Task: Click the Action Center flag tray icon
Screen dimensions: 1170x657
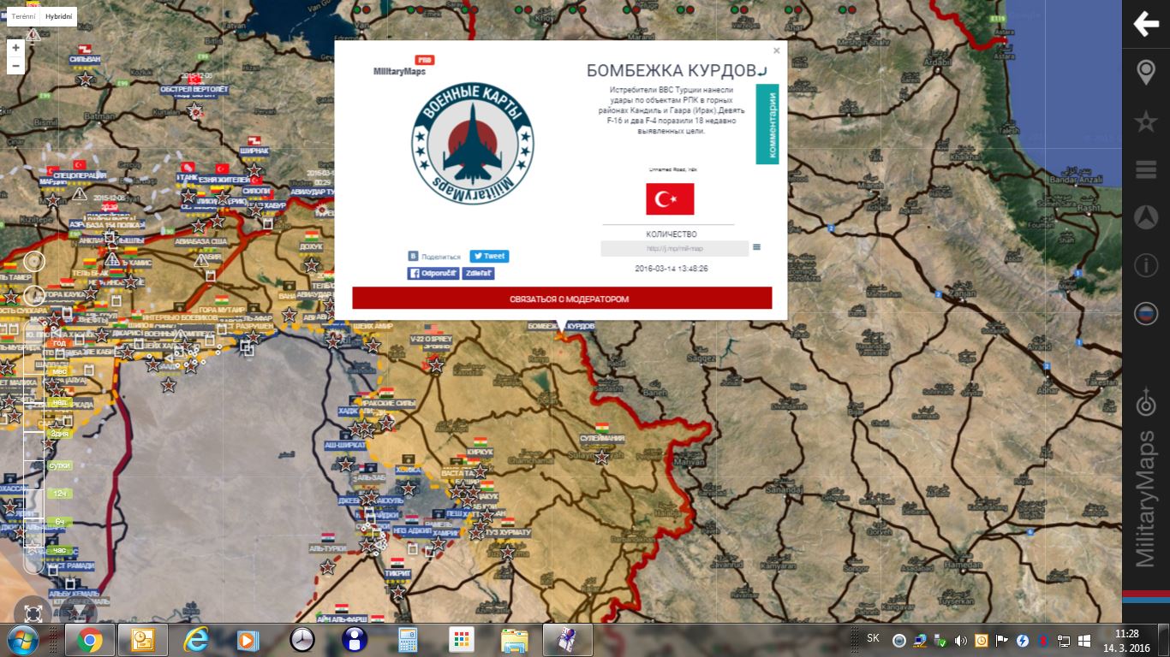Action: (1001, 640)
